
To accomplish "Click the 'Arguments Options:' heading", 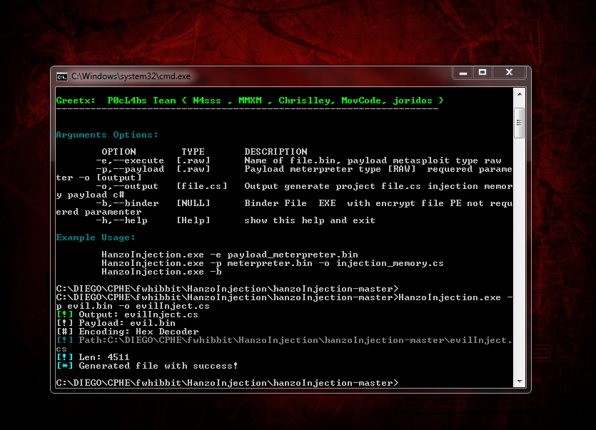I will click(x=107, y=135).
